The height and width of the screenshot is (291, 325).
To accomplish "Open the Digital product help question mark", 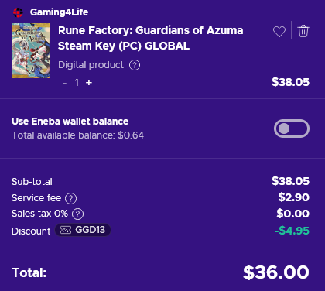I will pos(135,65).
